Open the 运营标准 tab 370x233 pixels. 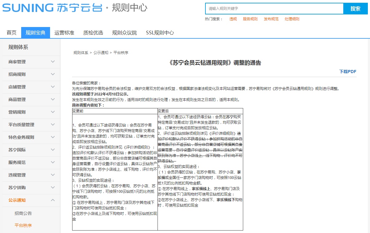coord(64,33)
